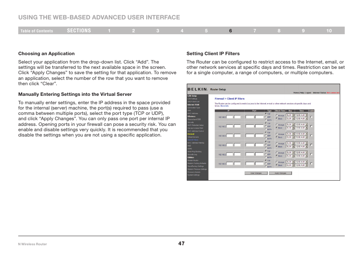Go to section 4 in the navigation bar
The height and width of the screenshot is (254, 363).
182,31
